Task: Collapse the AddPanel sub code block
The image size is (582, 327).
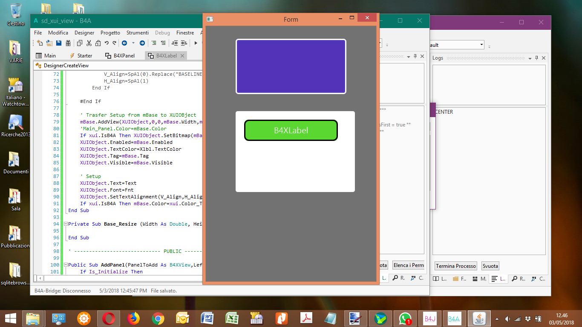Action: click(66, 265)
